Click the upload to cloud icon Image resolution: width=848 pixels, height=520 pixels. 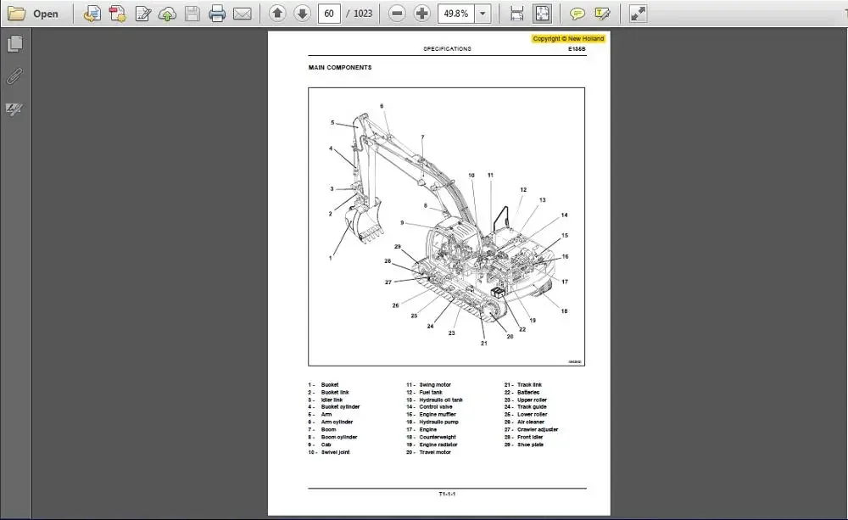coord(167,13)
